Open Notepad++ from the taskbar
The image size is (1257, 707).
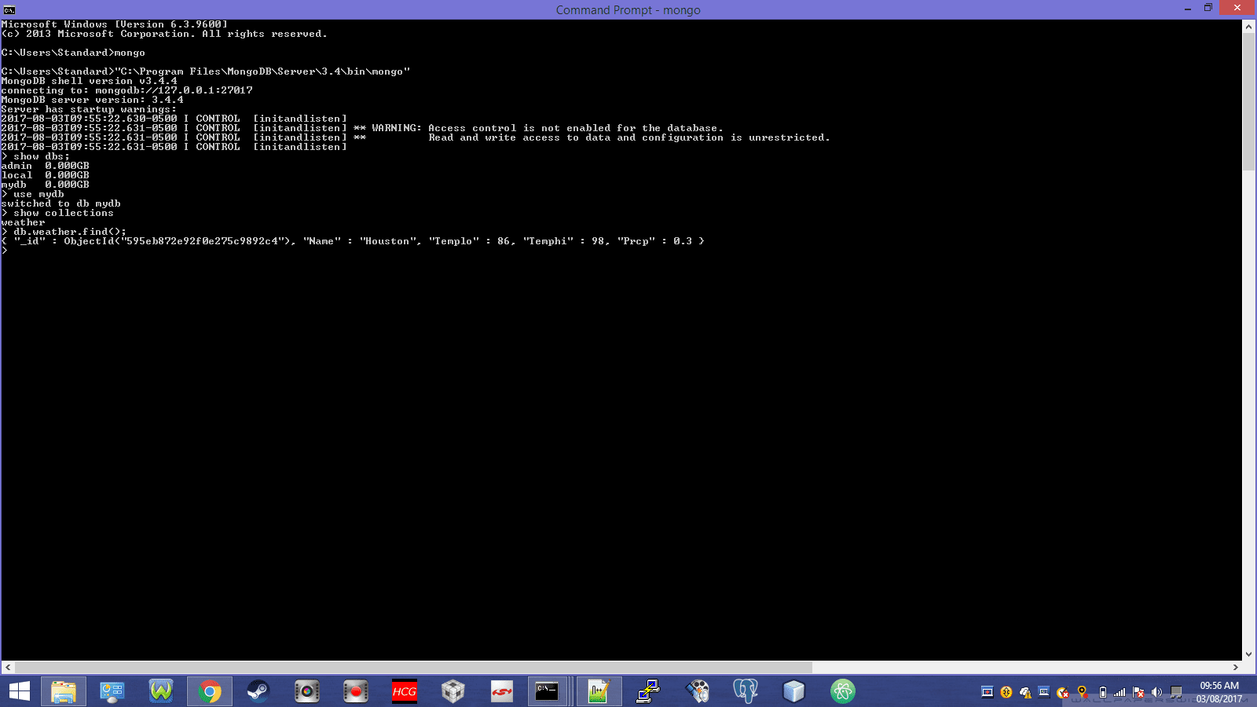click(599, 691)
